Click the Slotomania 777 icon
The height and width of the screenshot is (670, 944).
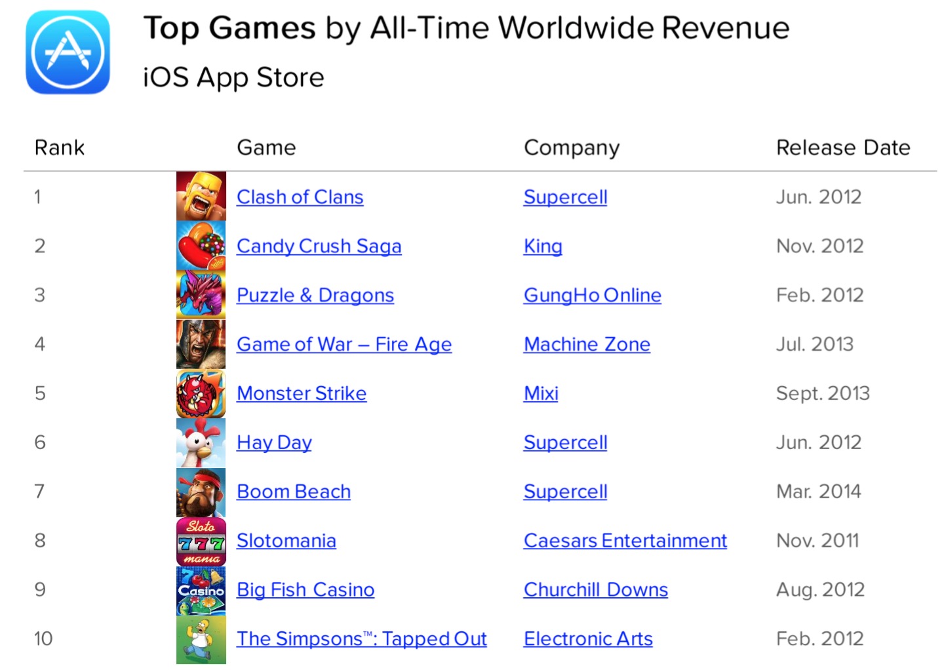click(x=201, y=542)
